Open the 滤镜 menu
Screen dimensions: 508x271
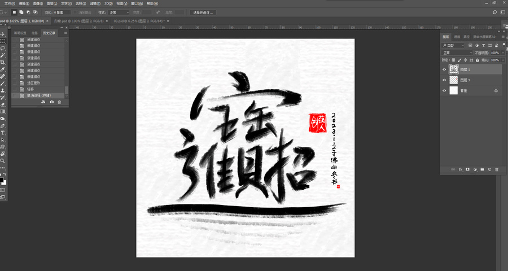95,3
